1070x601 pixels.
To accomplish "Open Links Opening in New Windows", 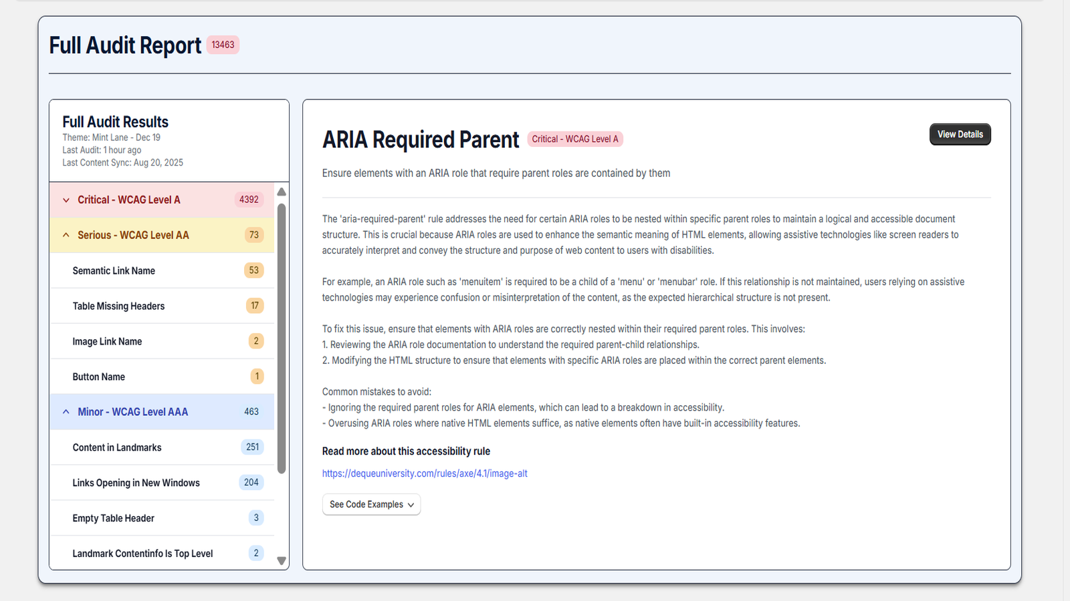I will coord(136,483).
